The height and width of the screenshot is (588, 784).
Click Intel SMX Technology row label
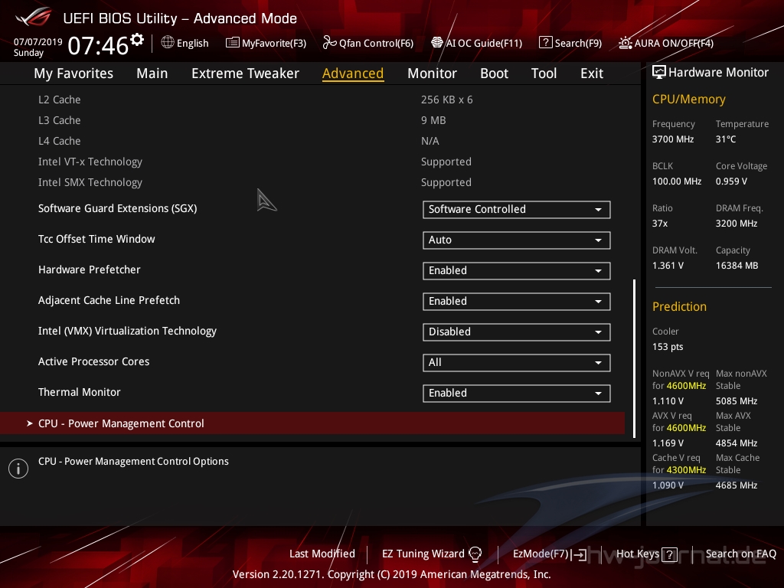coord(90,182)
